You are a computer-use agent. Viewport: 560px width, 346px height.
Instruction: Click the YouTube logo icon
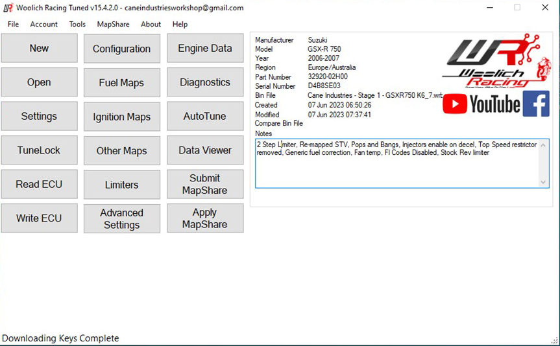point(481,104)
